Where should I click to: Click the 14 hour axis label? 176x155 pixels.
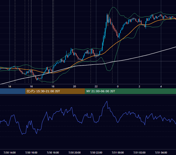point(10,87)
